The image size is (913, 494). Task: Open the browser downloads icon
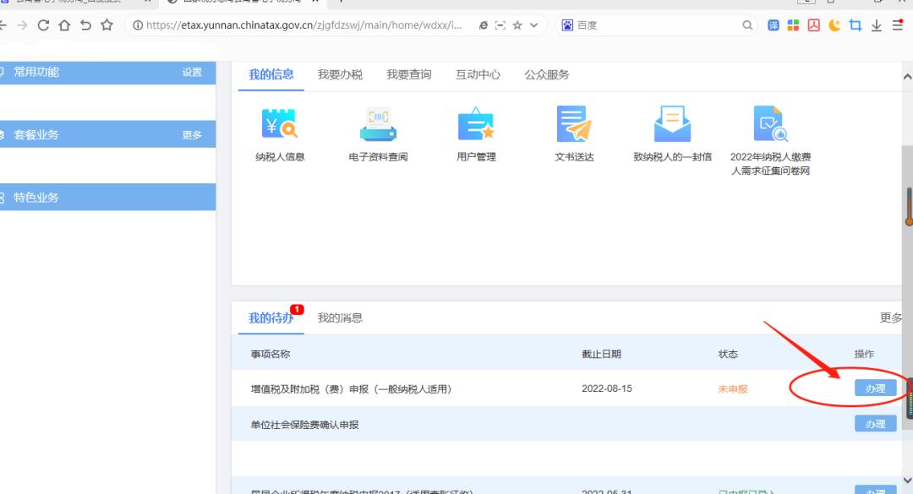(875, 25)
